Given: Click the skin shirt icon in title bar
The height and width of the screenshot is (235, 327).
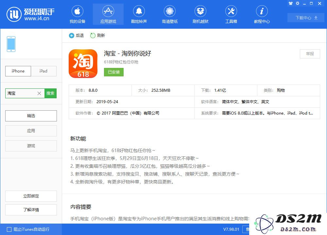Looking at the screenshot, I should (290, 3).
